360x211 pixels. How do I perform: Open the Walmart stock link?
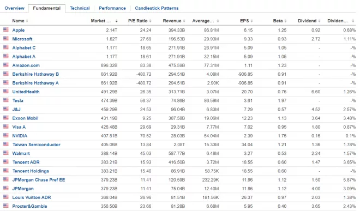(x=21, y=153)
